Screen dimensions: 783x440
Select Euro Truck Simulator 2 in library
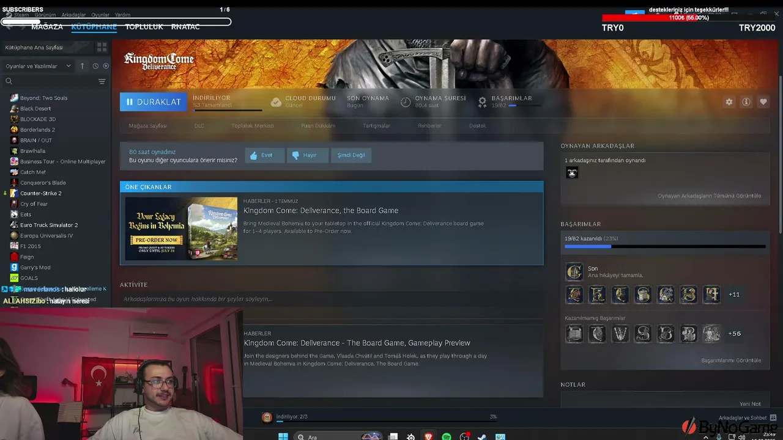coord(49,225)
